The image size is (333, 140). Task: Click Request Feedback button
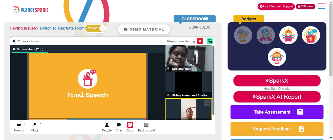click(x=277, y=129)
